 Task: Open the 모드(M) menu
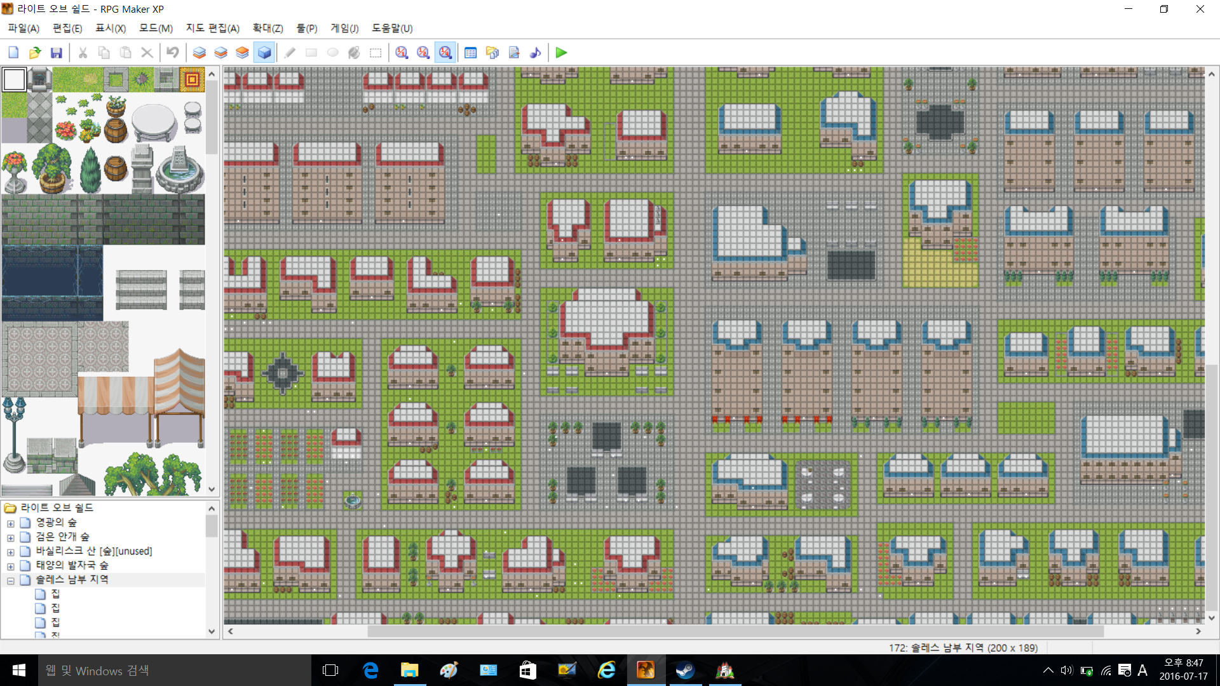(x=156, y=29)
